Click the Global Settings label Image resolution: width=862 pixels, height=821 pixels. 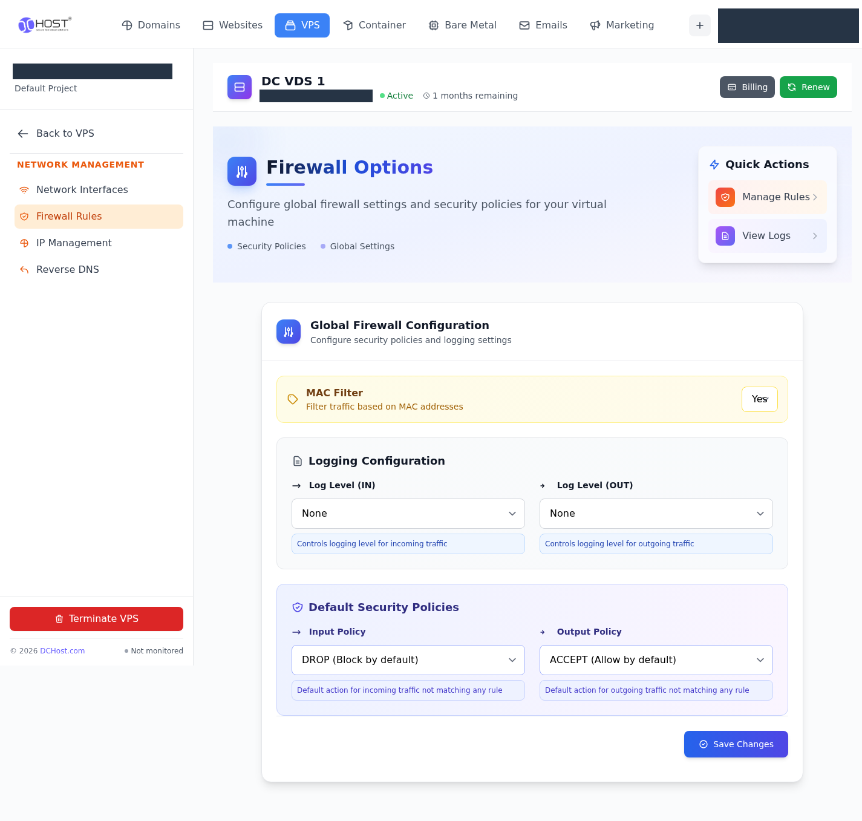click(362, 246)
